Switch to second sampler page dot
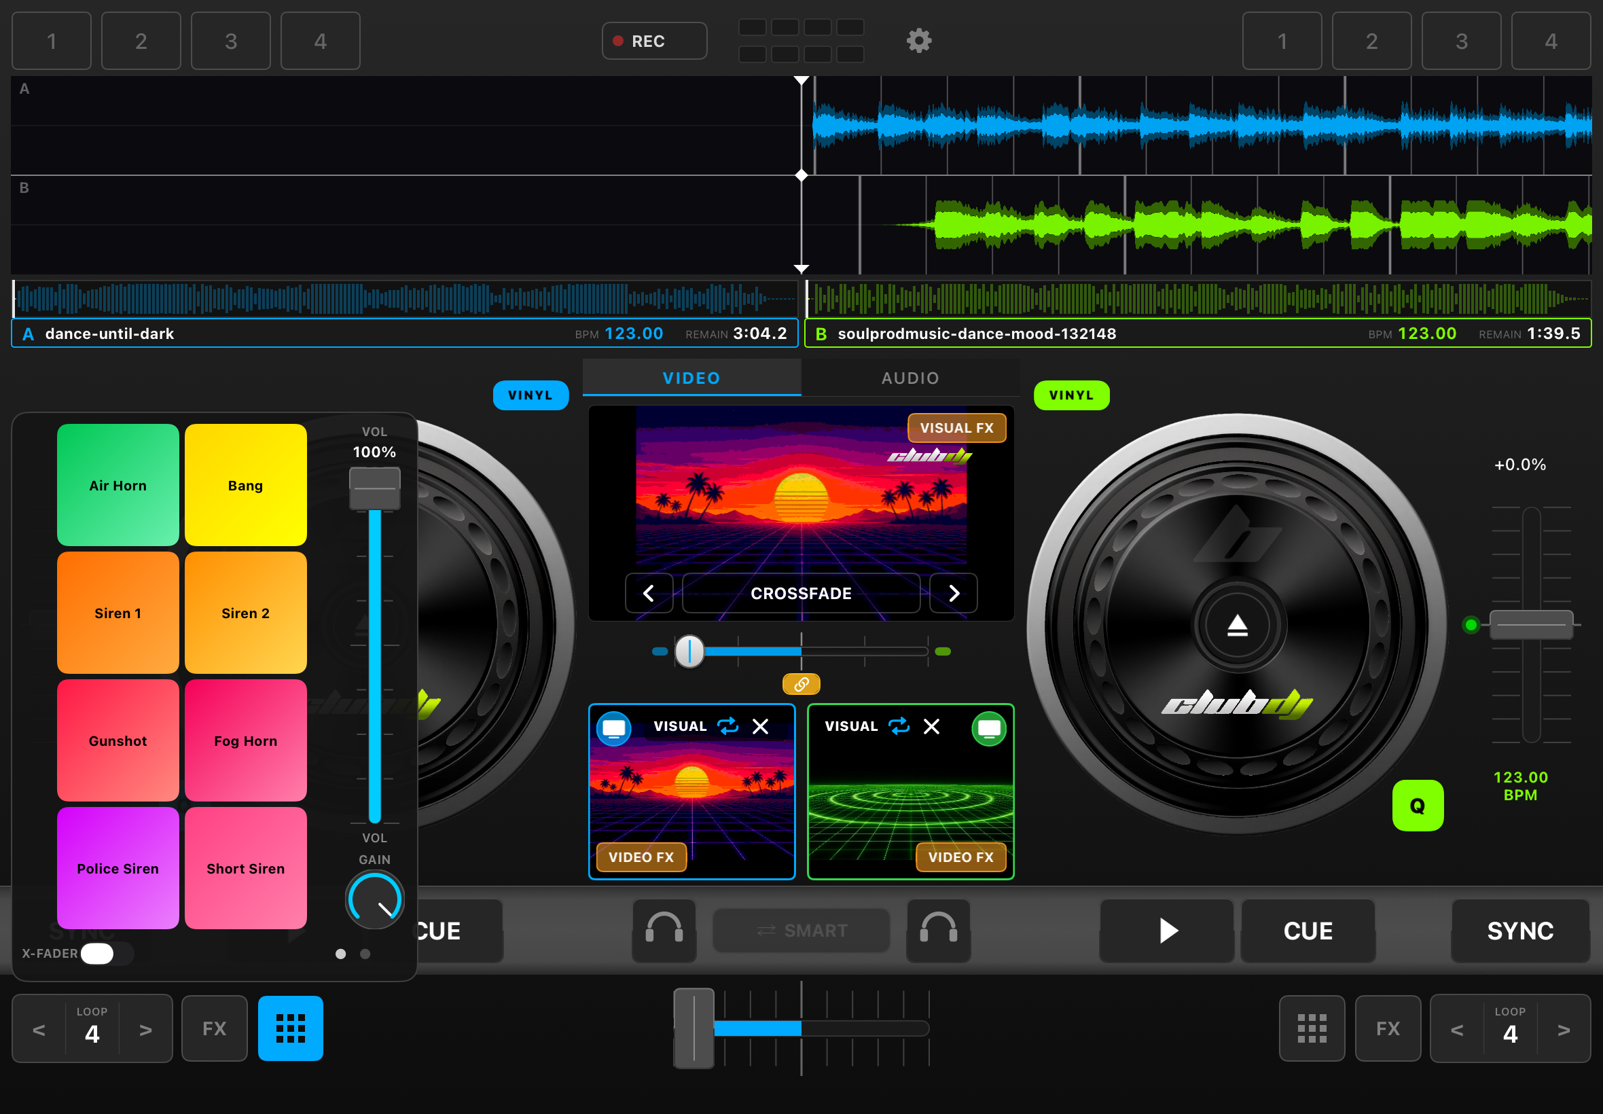The height and width of the screenshot is (1114, 1603). [x=365, y=954]
